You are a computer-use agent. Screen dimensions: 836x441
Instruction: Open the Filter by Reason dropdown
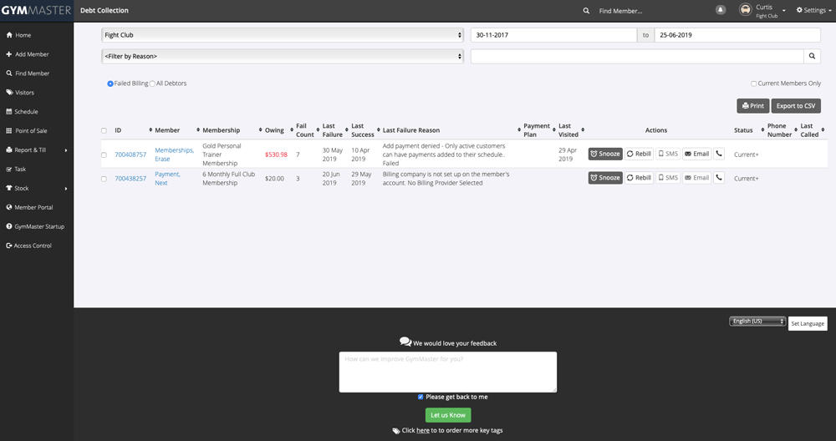point(282,56)
